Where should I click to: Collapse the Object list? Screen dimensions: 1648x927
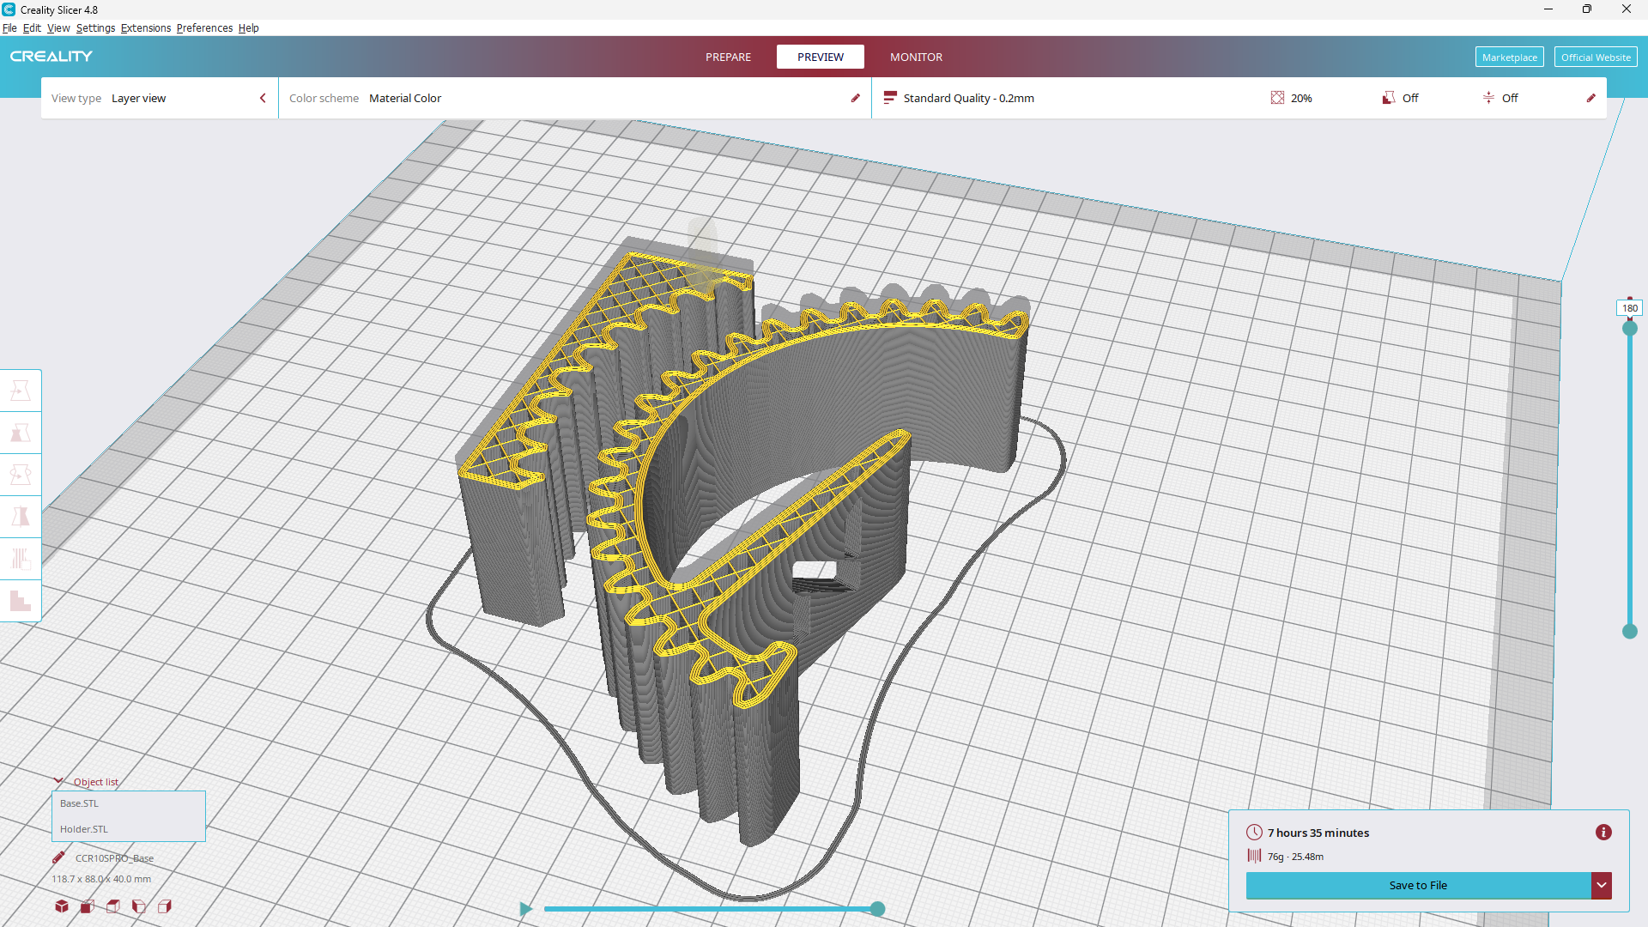(x=58, y=781)
